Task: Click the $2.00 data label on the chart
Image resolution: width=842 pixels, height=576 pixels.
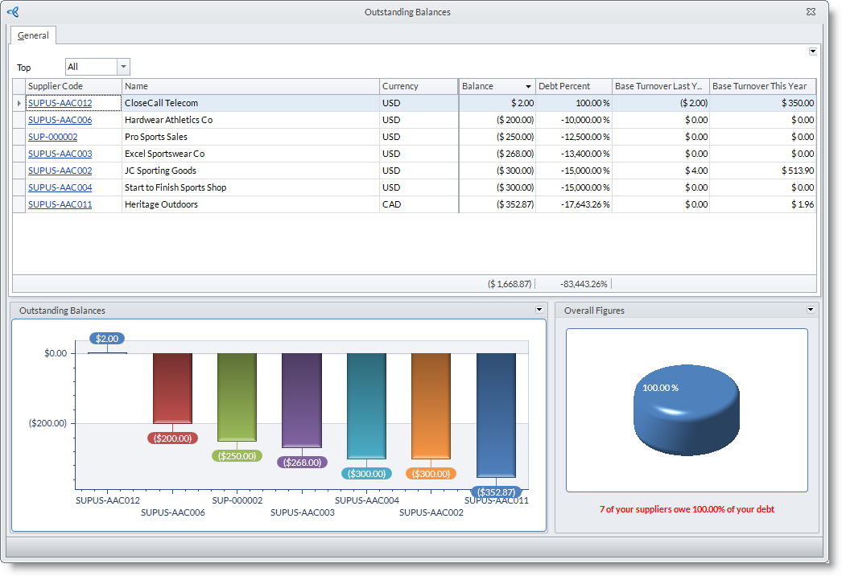Action: [x=106, y=339]
